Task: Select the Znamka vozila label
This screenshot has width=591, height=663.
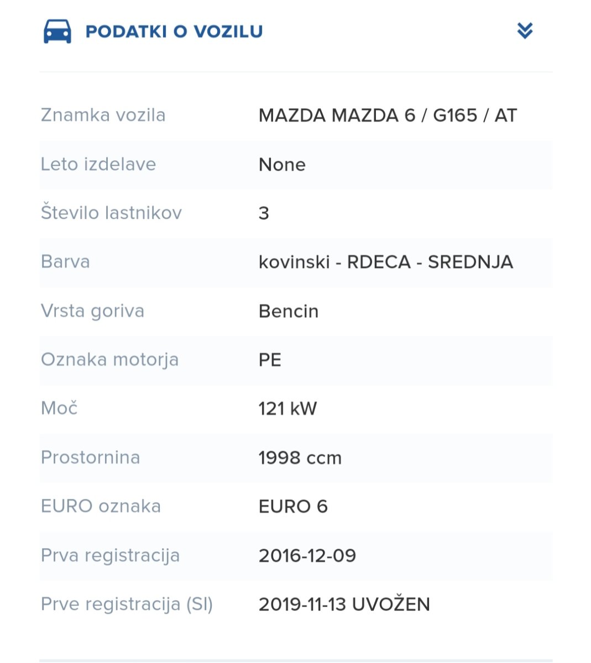Action: click(x=103, y=115)
